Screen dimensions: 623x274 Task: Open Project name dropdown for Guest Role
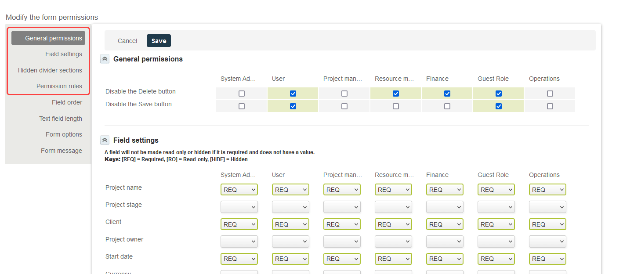click(496, 190)
